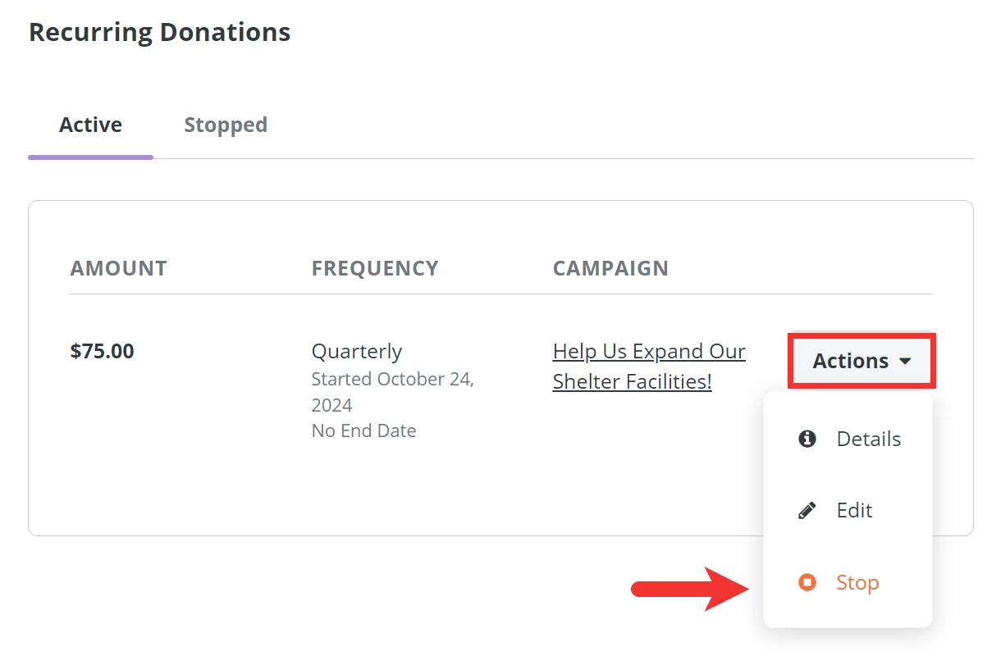This screenshot has height=656, width=987.
Task: Click Stop to cancel the recurring donation
Action: [857, 582]
